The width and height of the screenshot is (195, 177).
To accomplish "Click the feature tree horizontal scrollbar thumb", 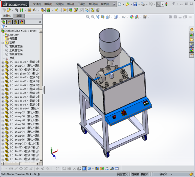I will coord(11,164).
